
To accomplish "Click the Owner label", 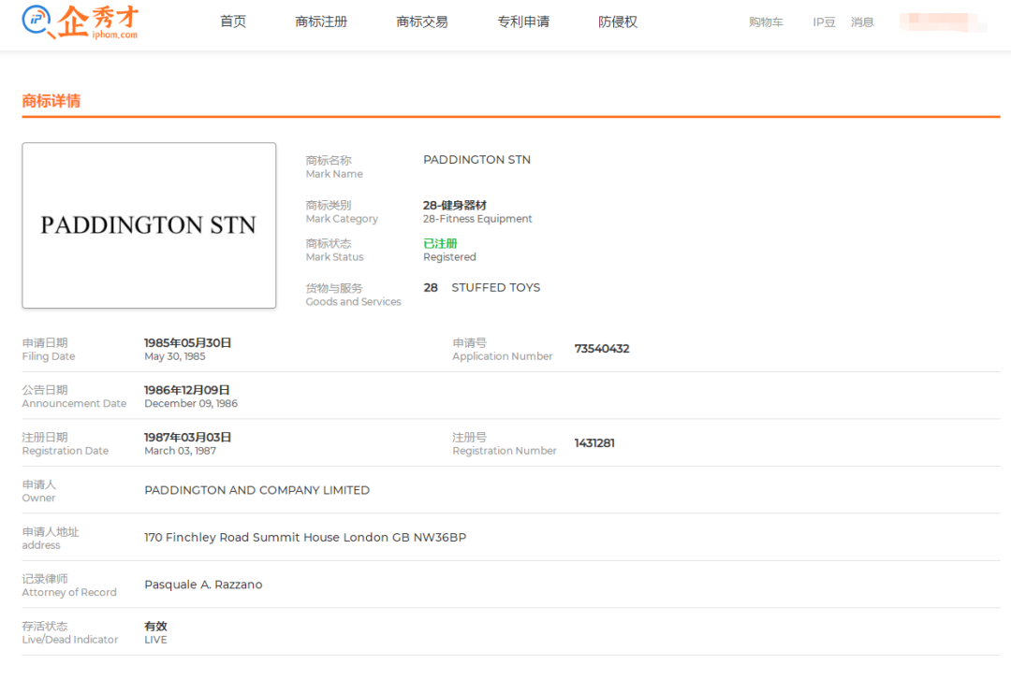I will 38,498.
